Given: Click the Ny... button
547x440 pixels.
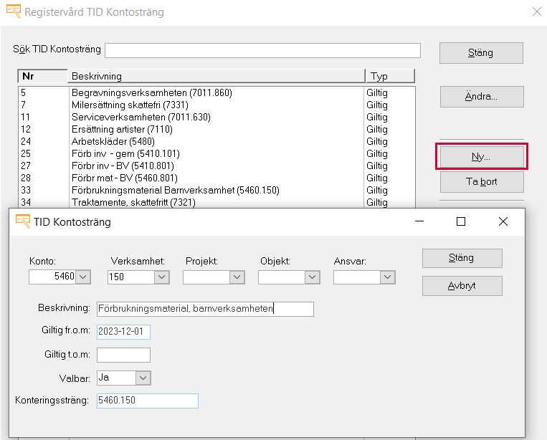Looking at the screenshot, I should point(482,156).
